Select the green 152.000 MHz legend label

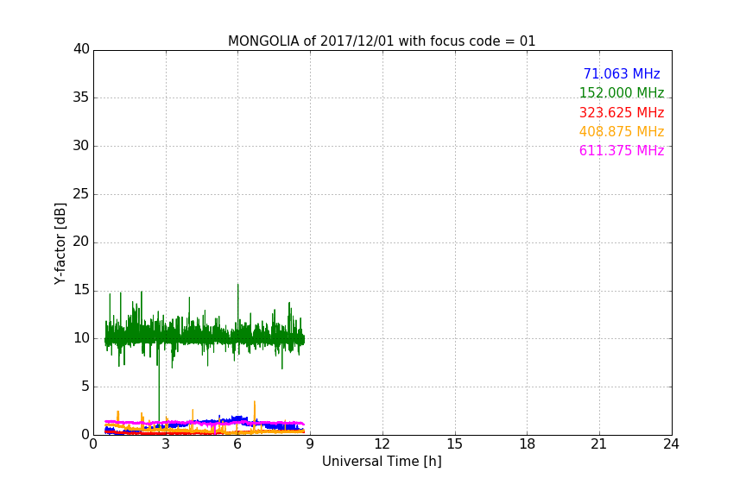point(622,93)
